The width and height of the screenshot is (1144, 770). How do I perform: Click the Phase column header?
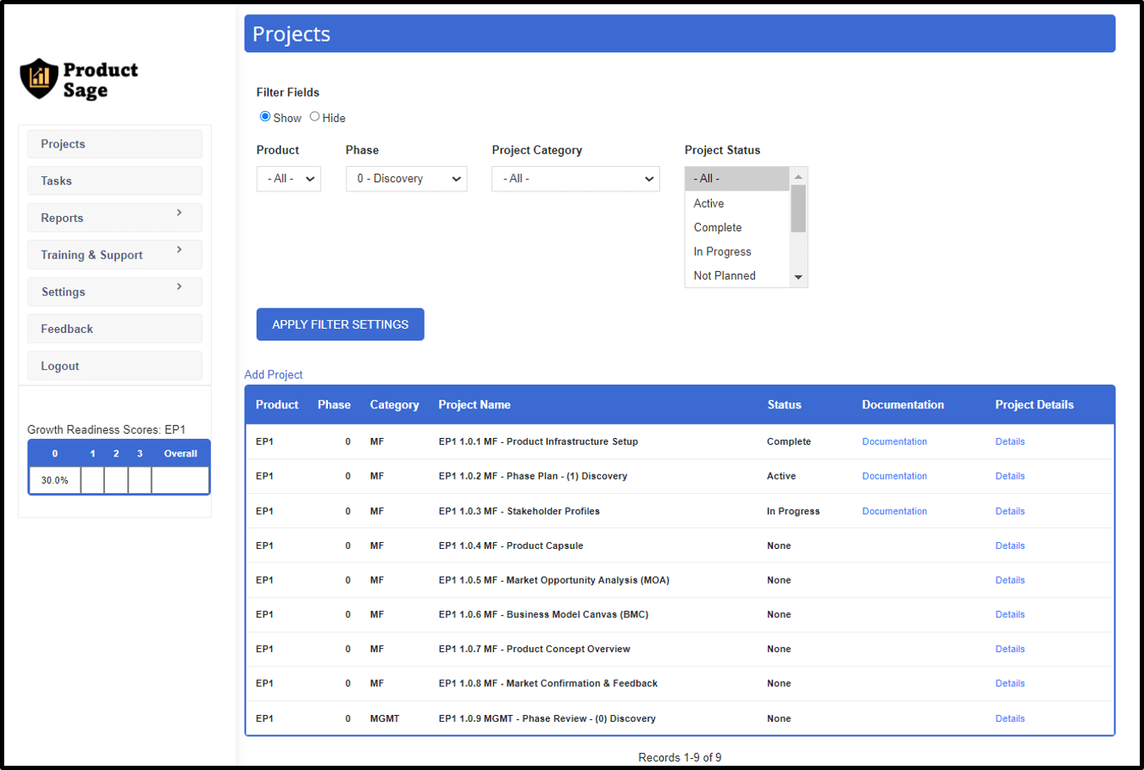[x=334, y=405]
